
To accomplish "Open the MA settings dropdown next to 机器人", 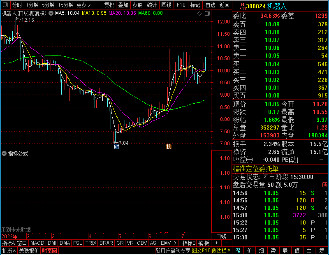I will (51, 14).
